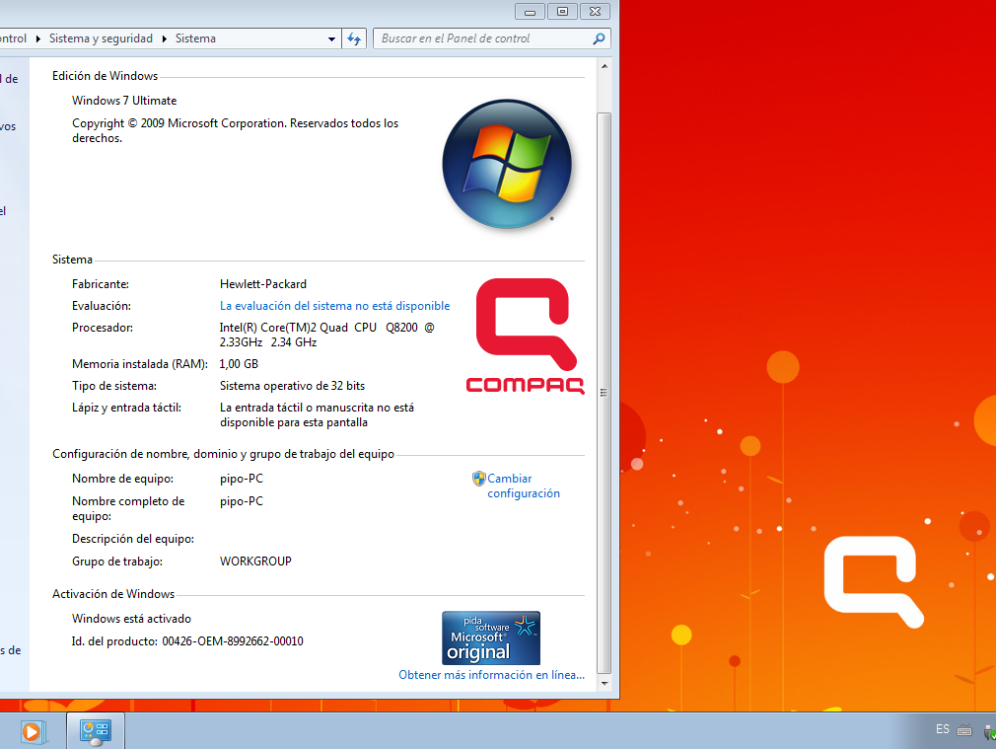Click the shield icon next to Cambiar configuración
The height and width of the screenshot is (749, 996).
tap(479, 479)
